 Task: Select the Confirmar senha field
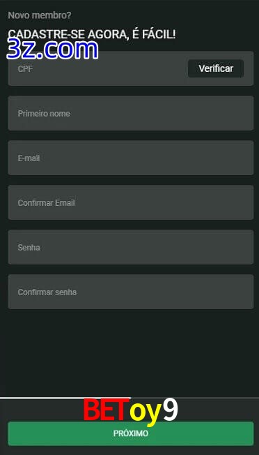coord(131,292)
